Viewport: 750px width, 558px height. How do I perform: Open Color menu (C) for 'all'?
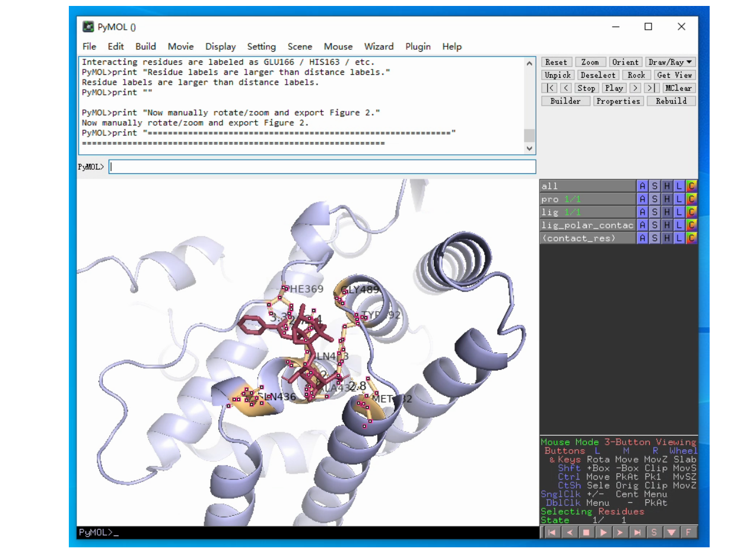691,186
